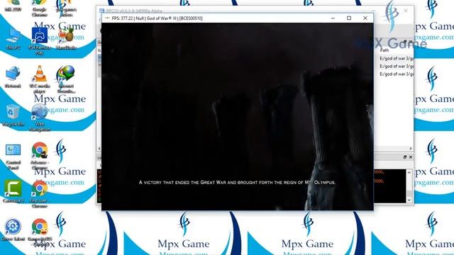
Task: Launch PS4 Remote Play shortcut
Action: pos(40,41)
